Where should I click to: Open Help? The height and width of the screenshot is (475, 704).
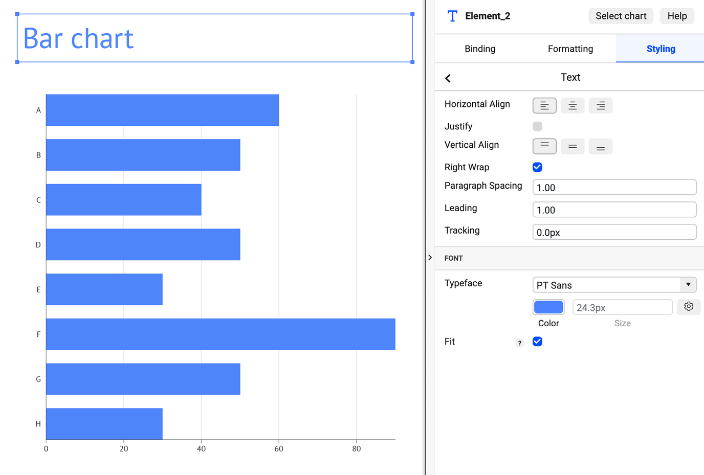coord(676,16)
